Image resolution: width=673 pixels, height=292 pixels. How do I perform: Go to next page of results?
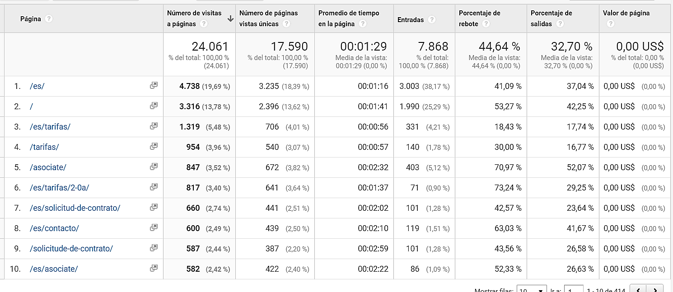click(655, 290)
